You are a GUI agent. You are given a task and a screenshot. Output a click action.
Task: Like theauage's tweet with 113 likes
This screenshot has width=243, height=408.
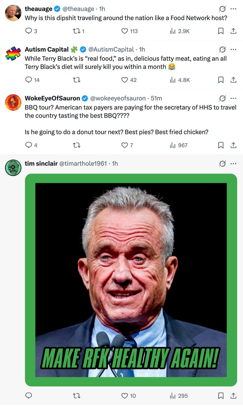[x=125, y=31]
